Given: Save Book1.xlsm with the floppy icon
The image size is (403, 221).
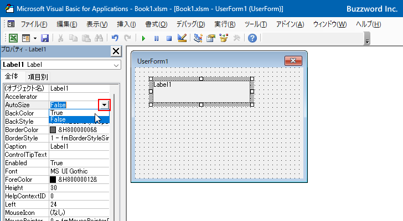Looking at the screenshot, I should pos(45,38).
